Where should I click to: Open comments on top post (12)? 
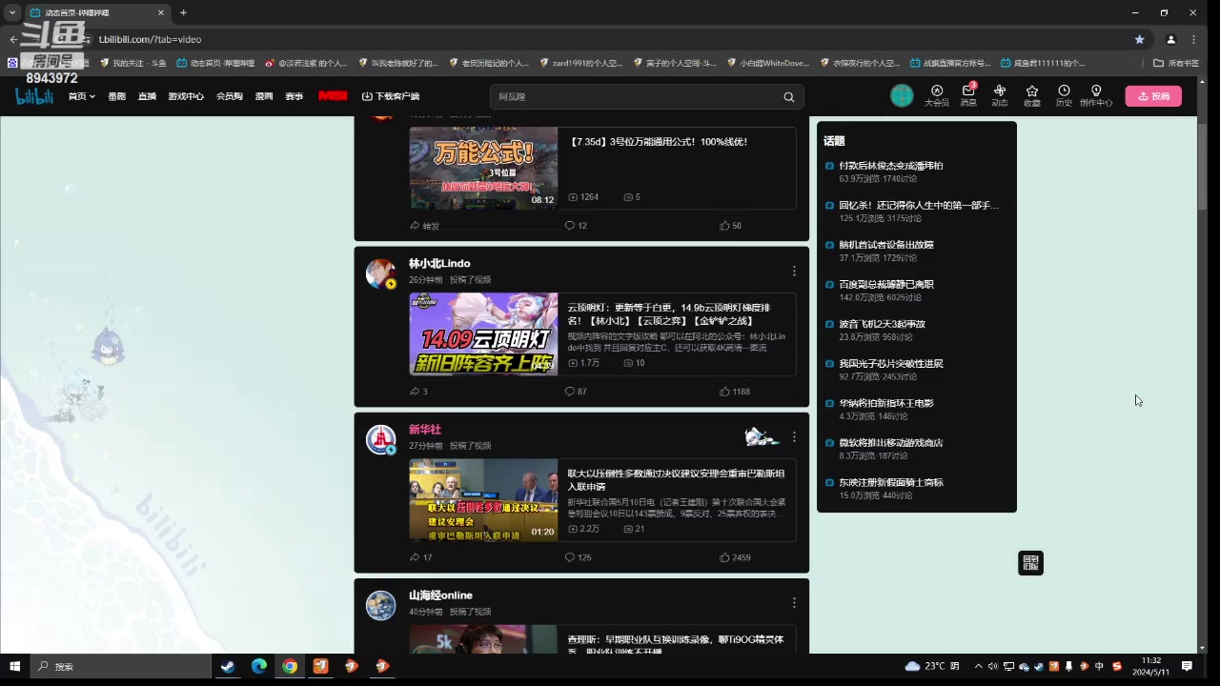(x=576, y=226)
